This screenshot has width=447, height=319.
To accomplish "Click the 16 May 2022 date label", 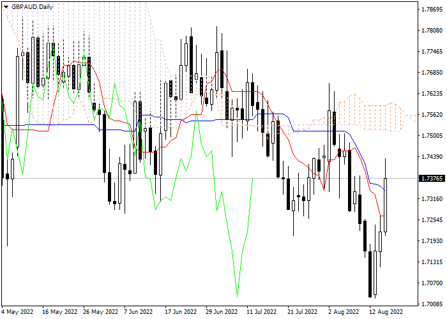I will 59,312.
